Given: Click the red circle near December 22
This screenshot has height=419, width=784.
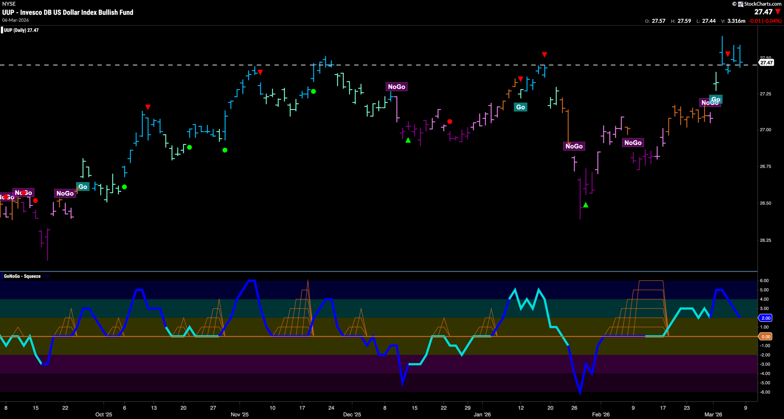Looking at the screenshot, I should tap(450, 122).
